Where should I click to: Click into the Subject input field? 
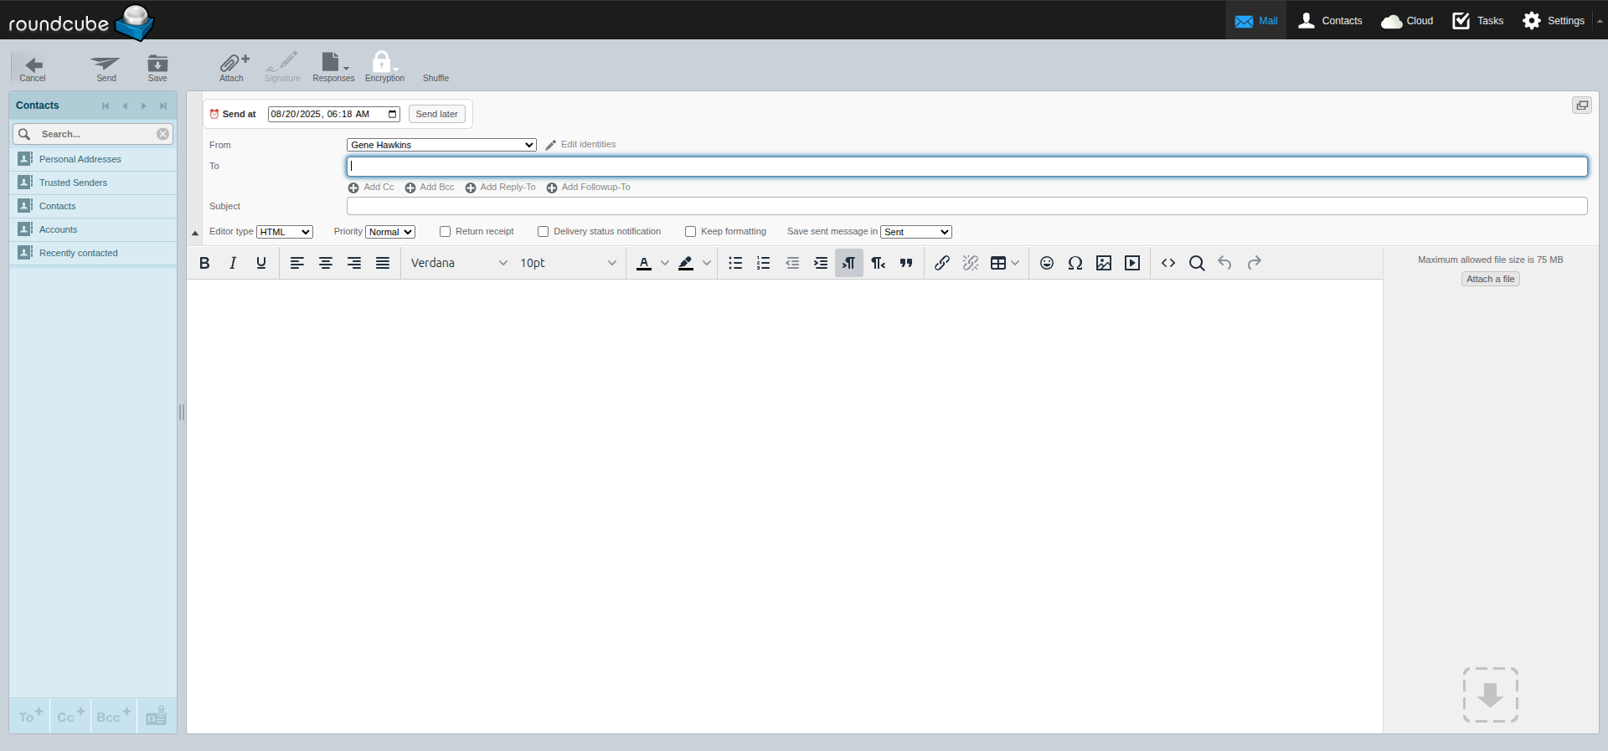(x=966, y=206)
